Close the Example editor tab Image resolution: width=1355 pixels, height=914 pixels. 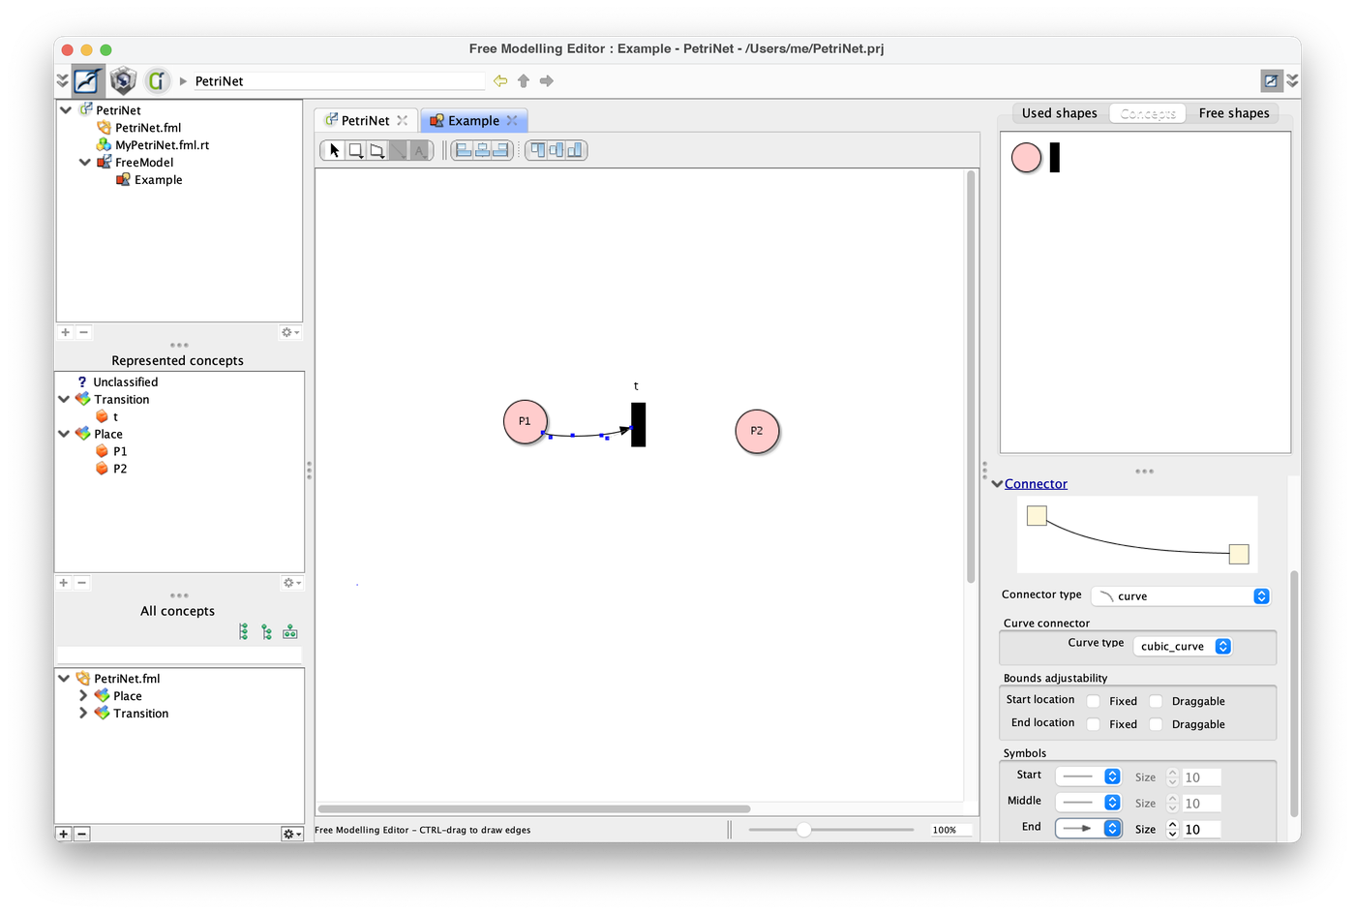[x=512, y=120]
